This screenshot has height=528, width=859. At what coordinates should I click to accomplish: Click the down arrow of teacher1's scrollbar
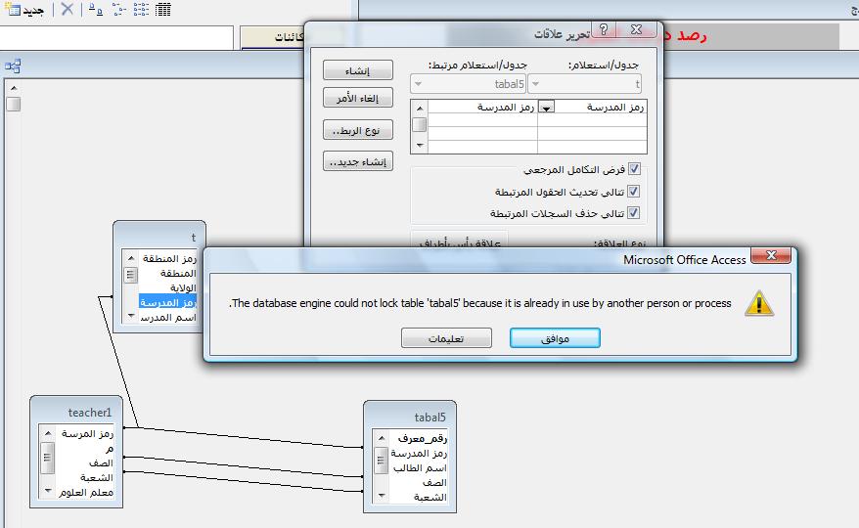48,491
